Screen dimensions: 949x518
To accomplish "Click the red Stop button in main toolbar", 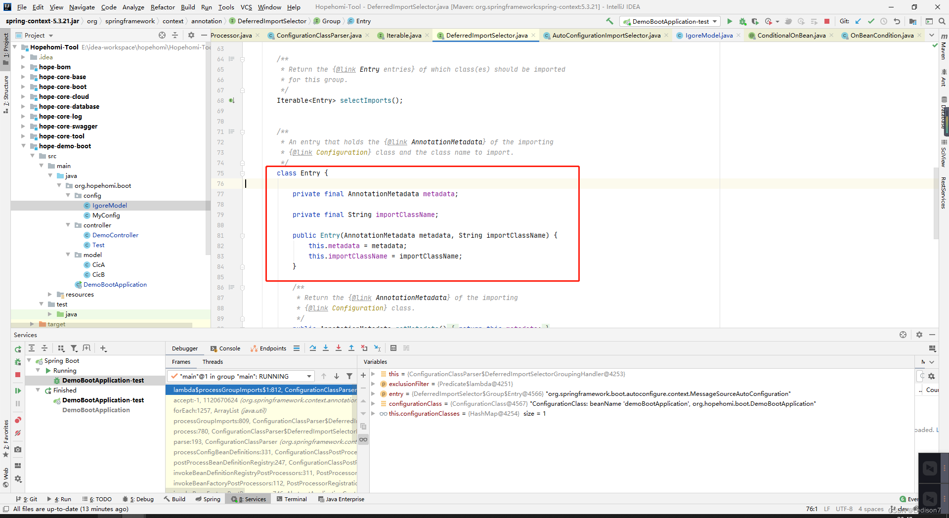I will [827, 21].
